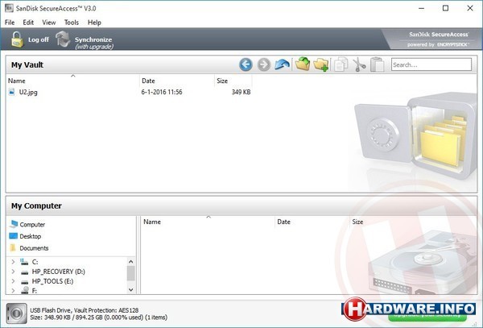Click the vault Size usage status text

(98, 318)
